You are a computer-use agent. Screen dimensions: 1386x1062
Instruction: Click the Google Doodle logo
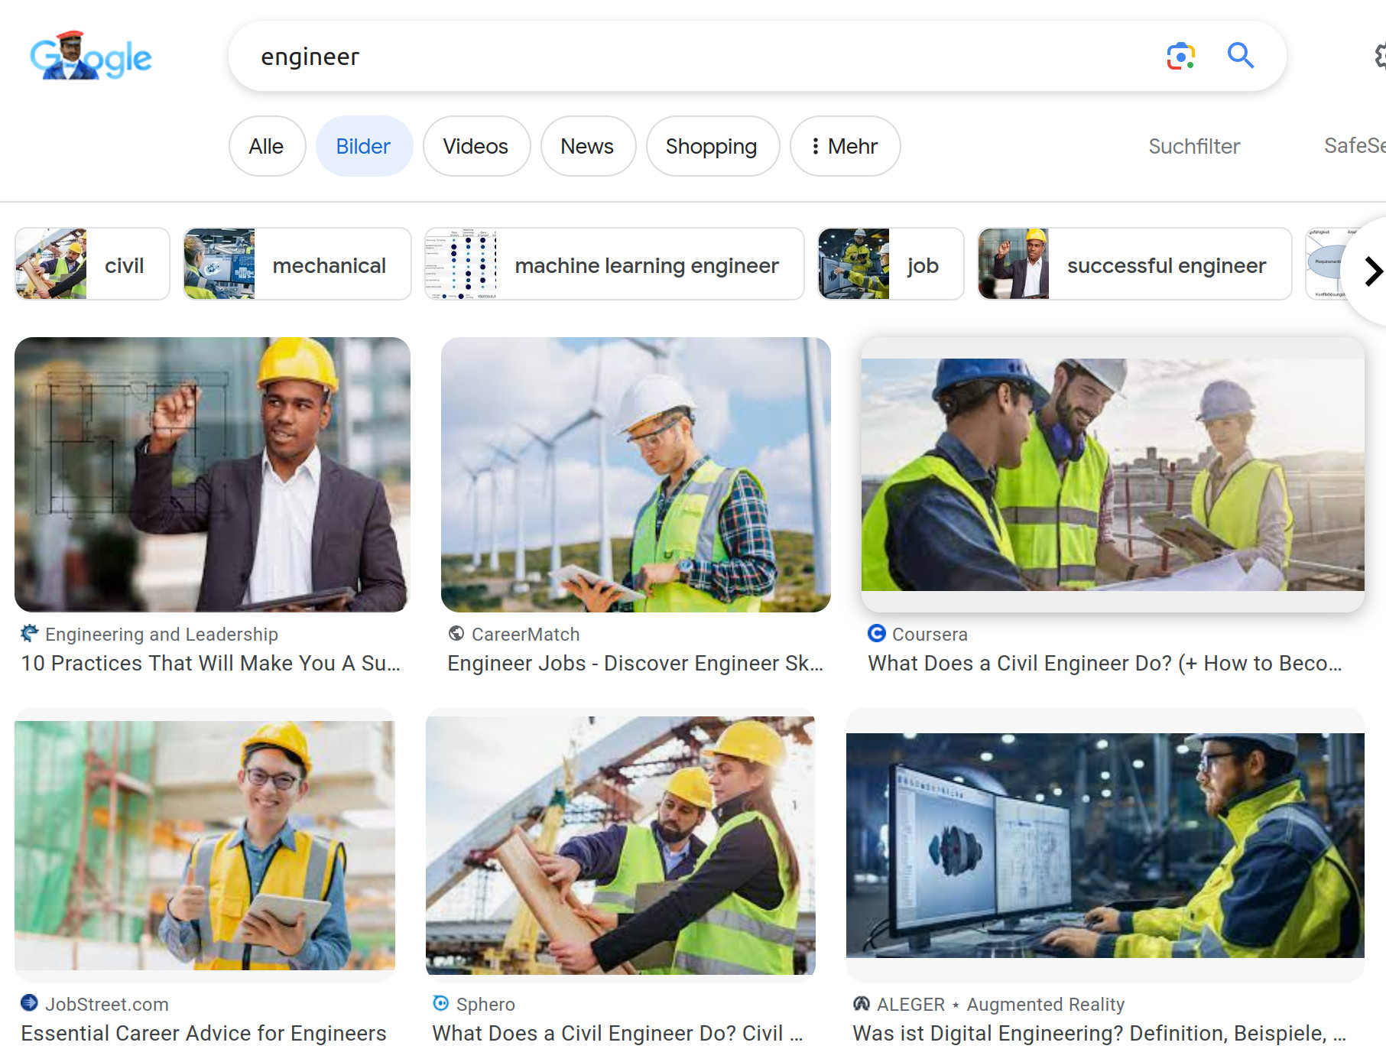[x=90, y=57]
